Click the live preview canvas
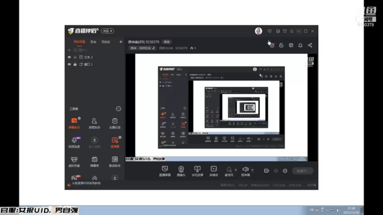This screenshot has width=383, height=215. point(221,107)
